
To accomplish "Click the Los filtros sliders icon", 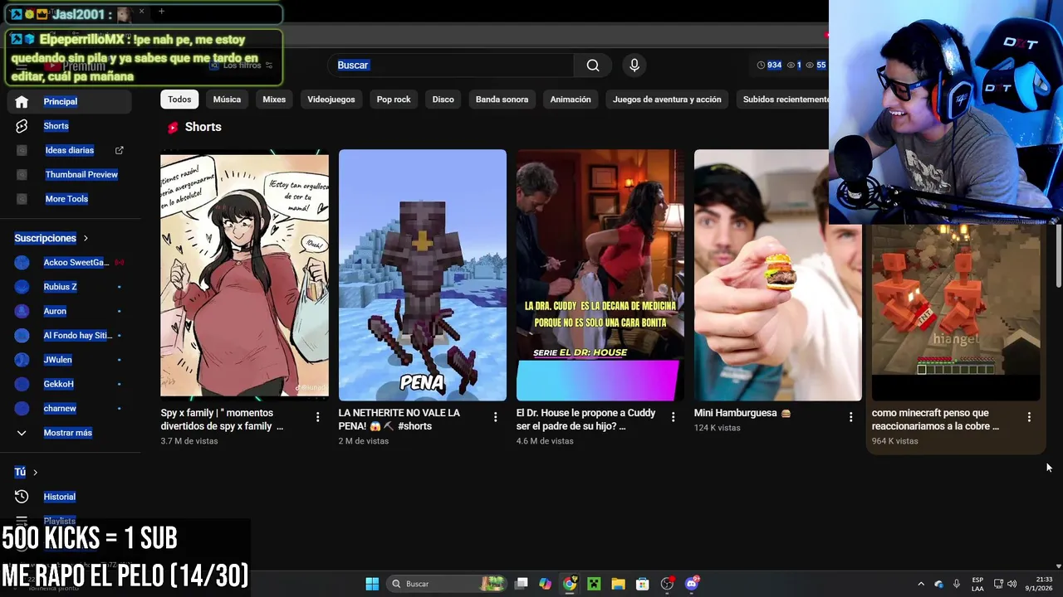I will pos(268,66).
